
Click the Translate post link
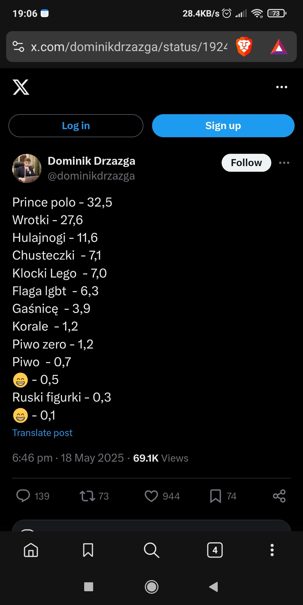click(42, 433)
